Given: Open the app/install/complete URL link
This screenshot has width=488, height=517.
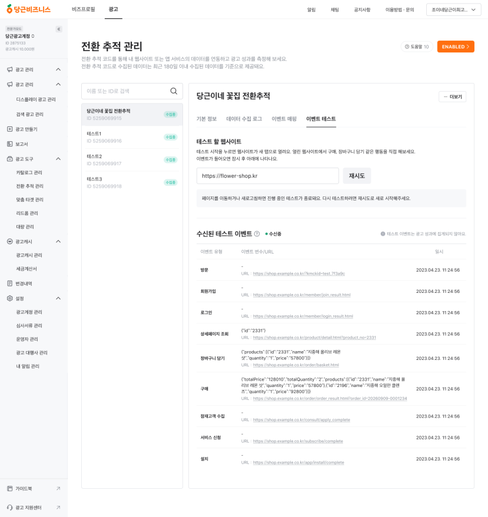Looking at the screenshot, I should point(298,463).
